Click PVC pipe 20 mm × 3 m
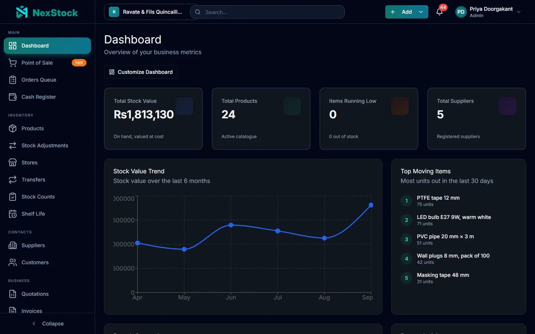 (x=459, y=239)
